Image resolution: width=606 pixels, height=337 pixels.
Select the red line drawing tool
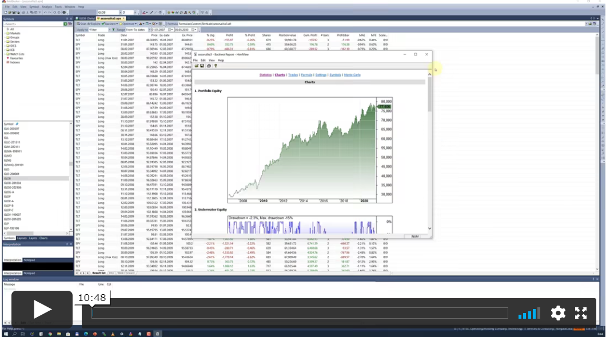144,13
